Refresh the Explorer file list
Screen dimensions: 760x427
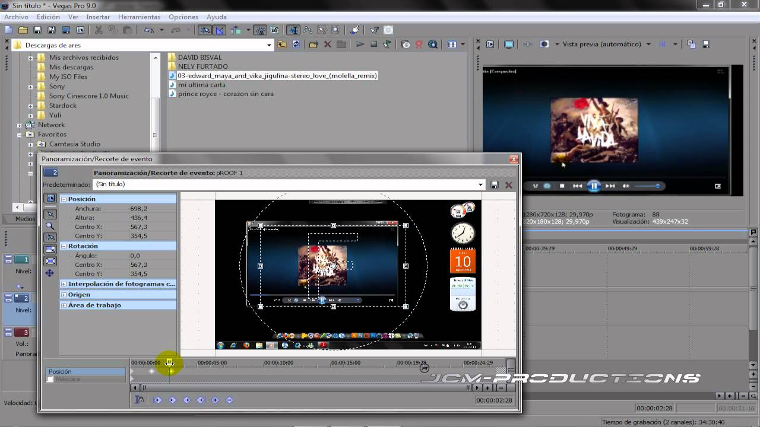(x=296, y=44)
